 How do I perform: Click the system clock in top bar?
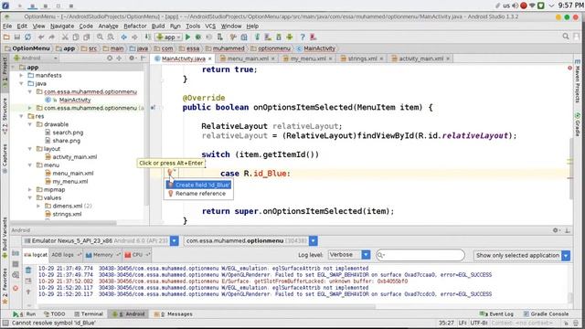[x=571, y=5]
